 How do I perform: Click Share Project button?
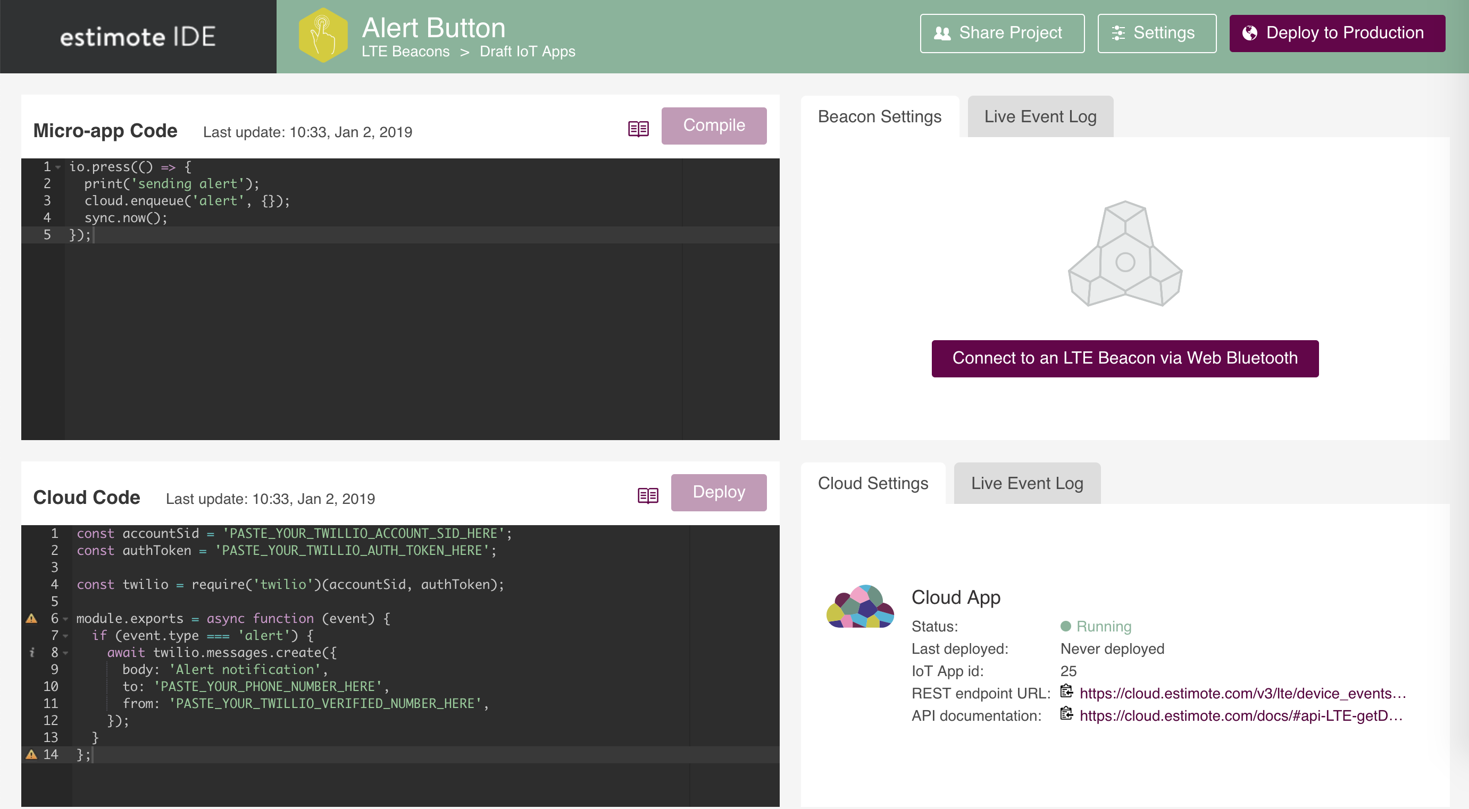pos(1002,33)
